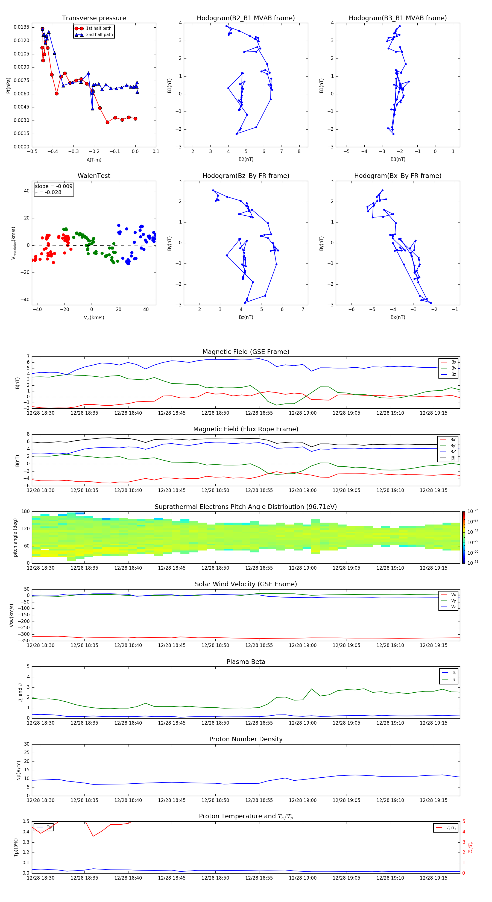Viewport: 492px width, 902px height.
Task: Select the Bx' legend entry in Flux Rope panel
Action: pyautogui.click(x=448, y=440)
